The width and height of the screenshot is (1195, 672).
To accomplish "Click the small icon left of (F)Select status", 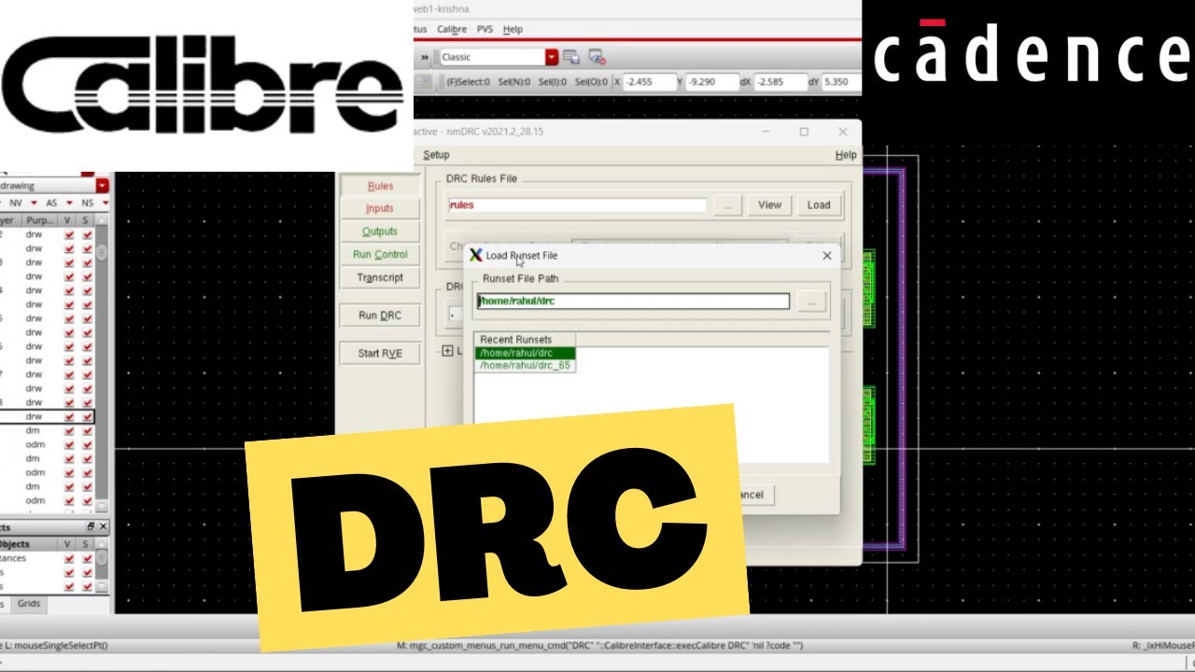I will [422, 82].
